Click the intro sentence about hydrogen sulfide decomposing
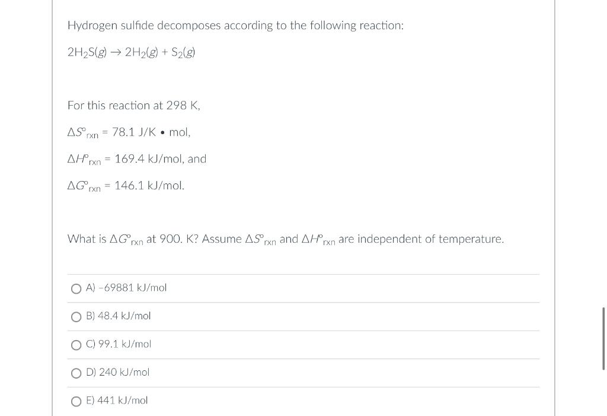Screen dimensions: 607x416 [x=235, y=26]
